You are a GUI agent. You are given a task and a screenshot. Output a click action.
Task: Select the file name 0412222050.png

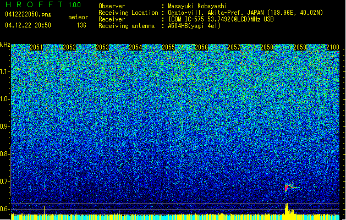tap(28, 14)
